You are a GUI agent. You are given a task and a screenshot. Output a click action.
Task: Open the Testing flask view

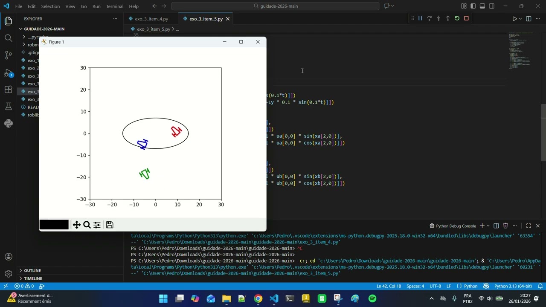coord(9,107)
